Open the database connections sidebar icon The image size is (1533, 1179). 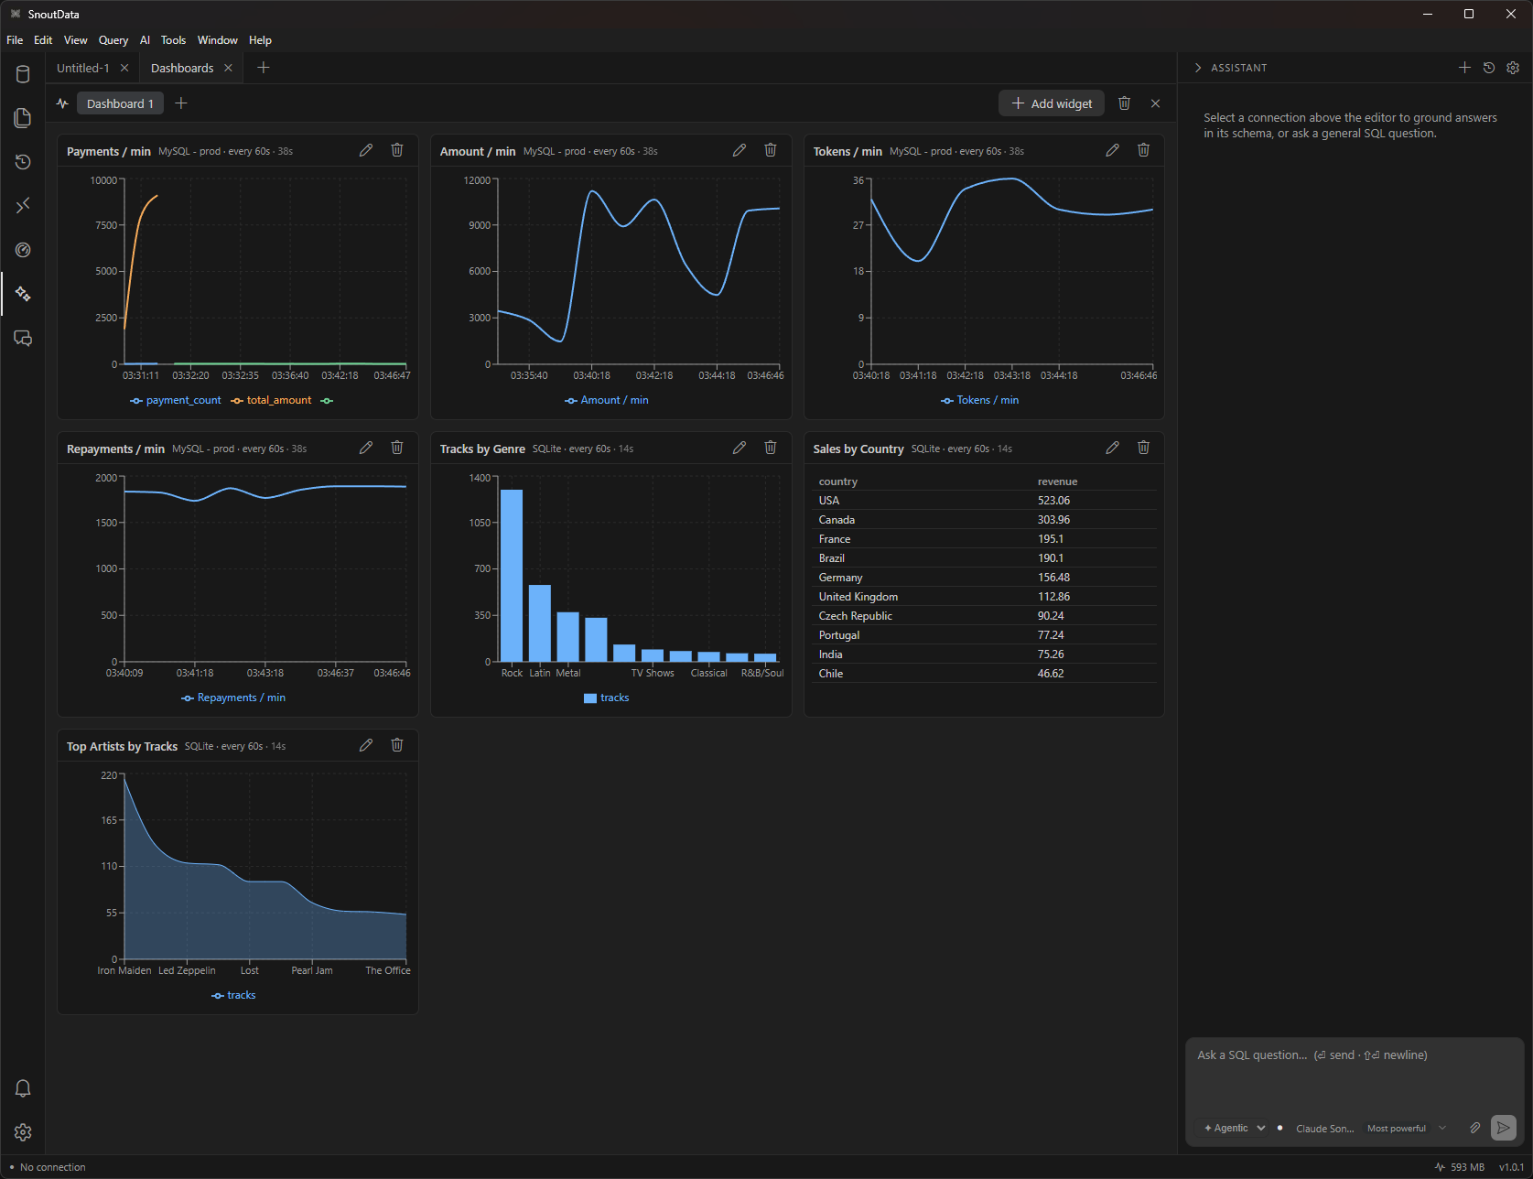tap(23, 74)
